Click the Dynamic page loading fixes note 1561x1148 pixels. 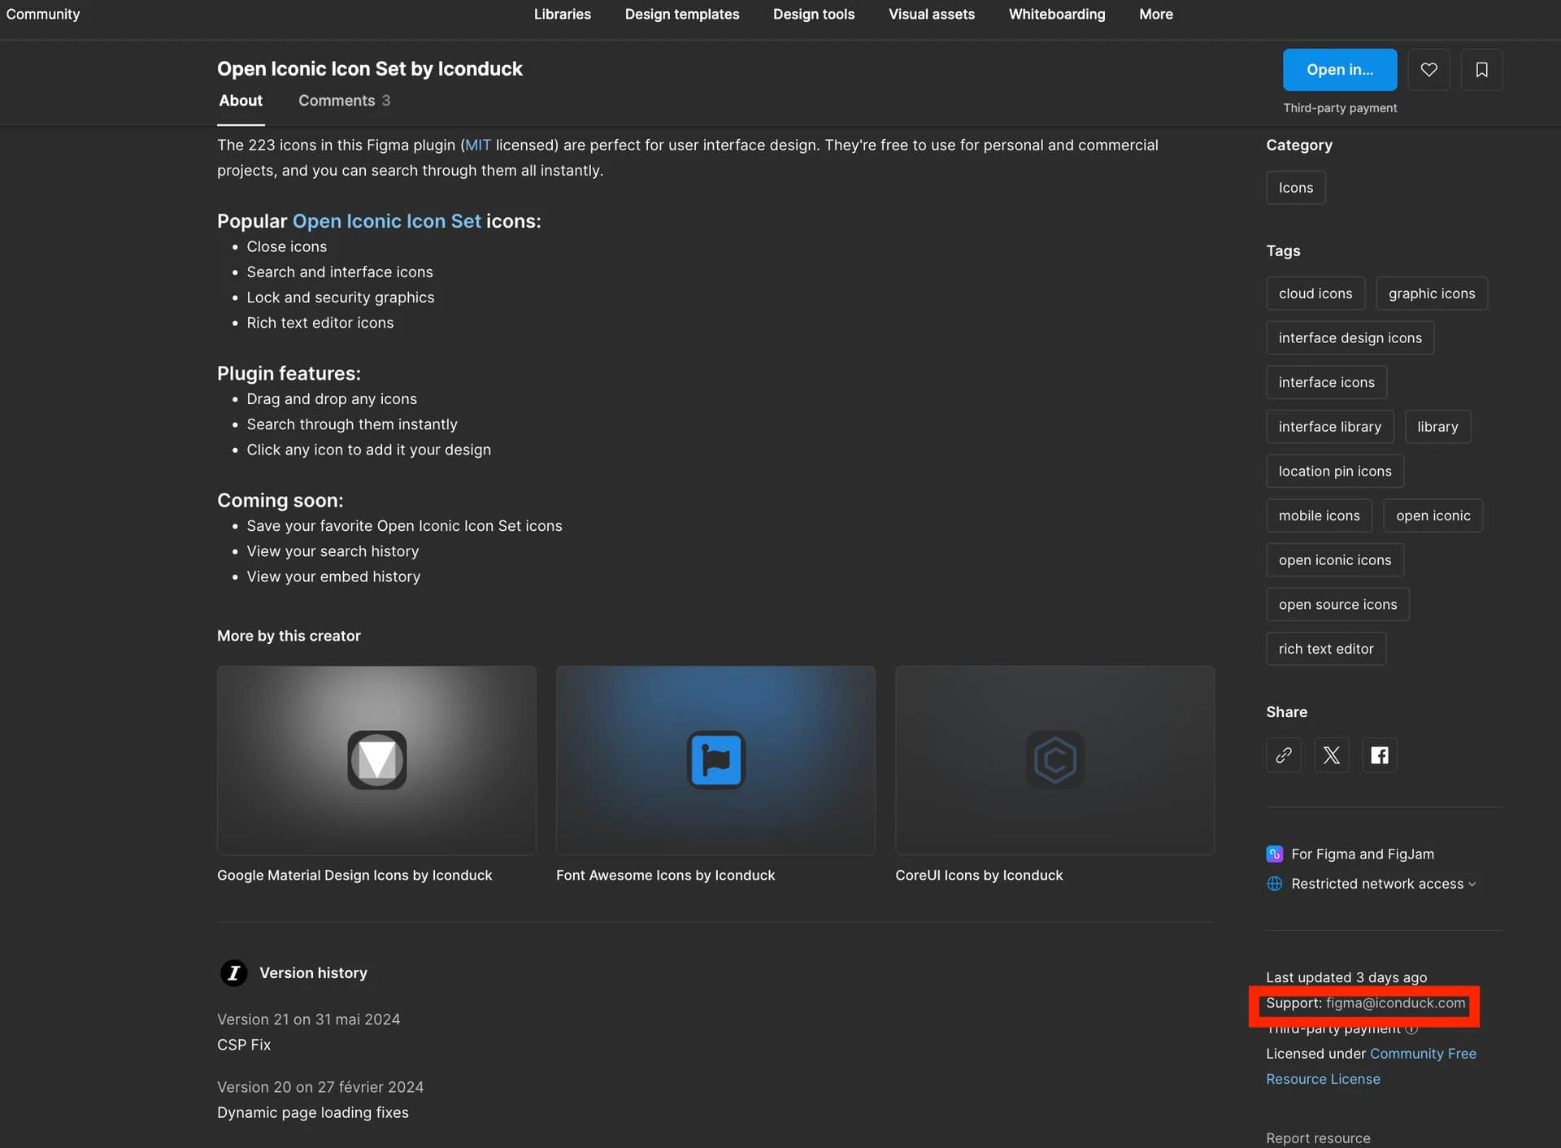point(313,1112)
